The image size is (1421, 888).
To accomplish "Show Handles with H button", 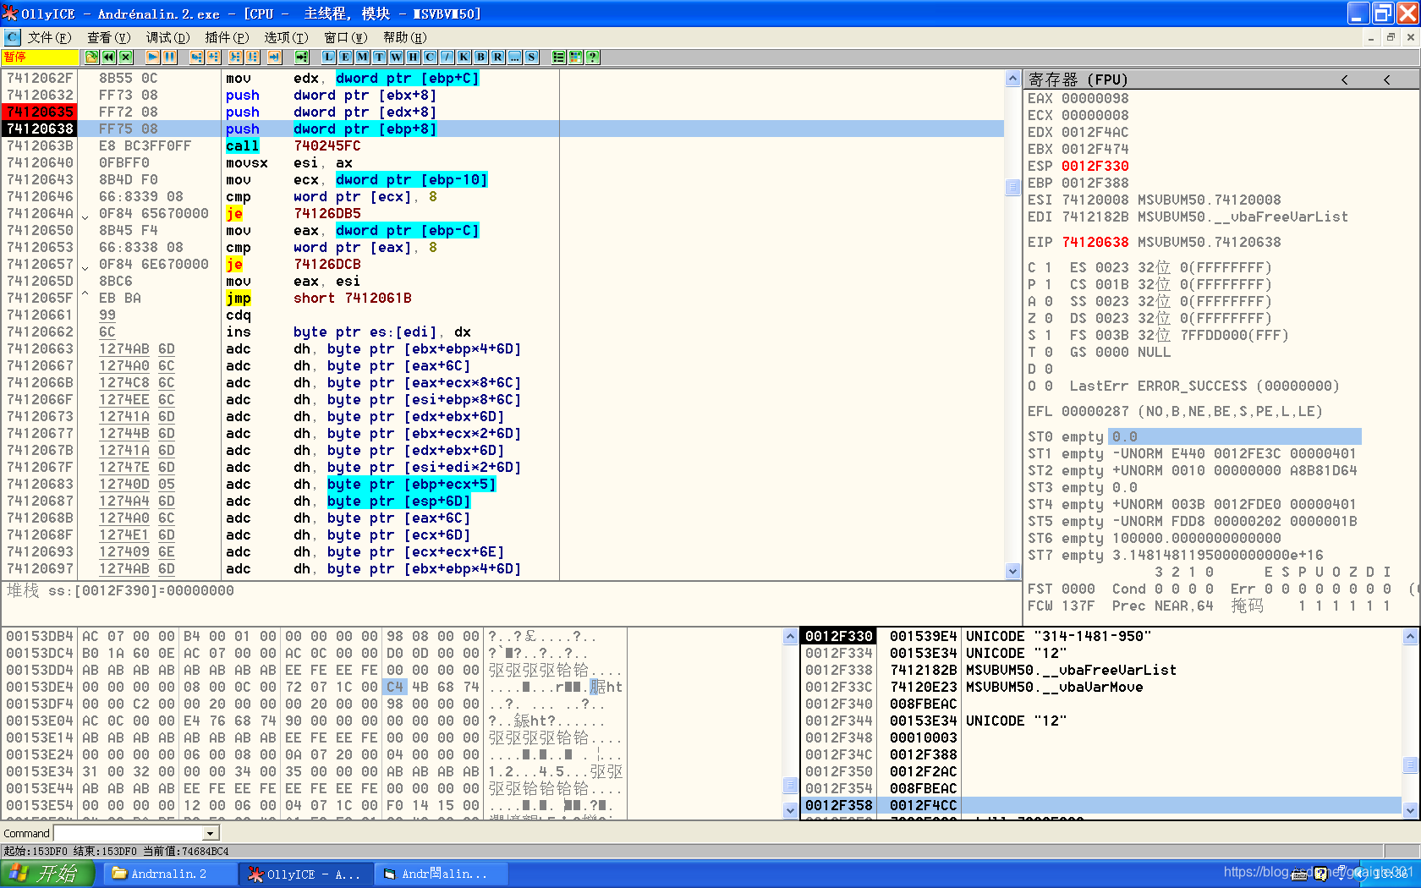I will [x=413, y=57].
